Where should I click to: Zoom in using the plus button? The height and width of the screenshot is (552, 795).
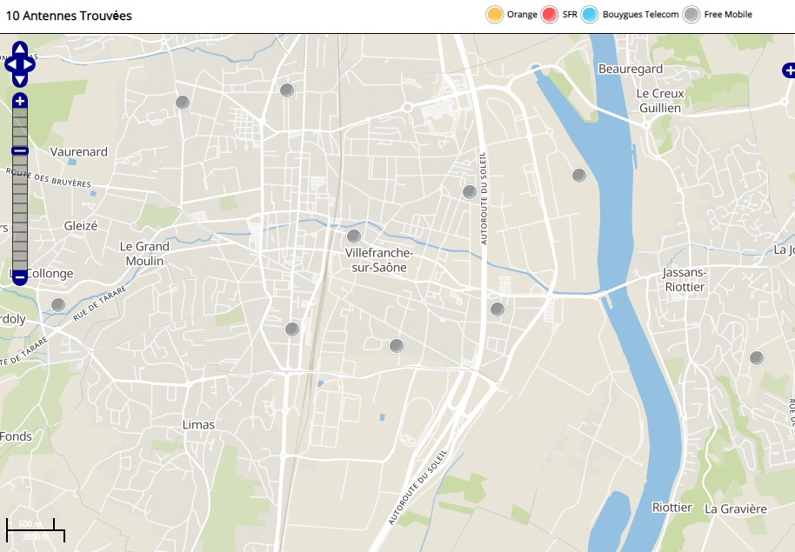[20, 102]
